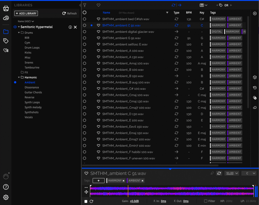Open the shopping basket store icon
259x205 pixels.
(6, 8)
